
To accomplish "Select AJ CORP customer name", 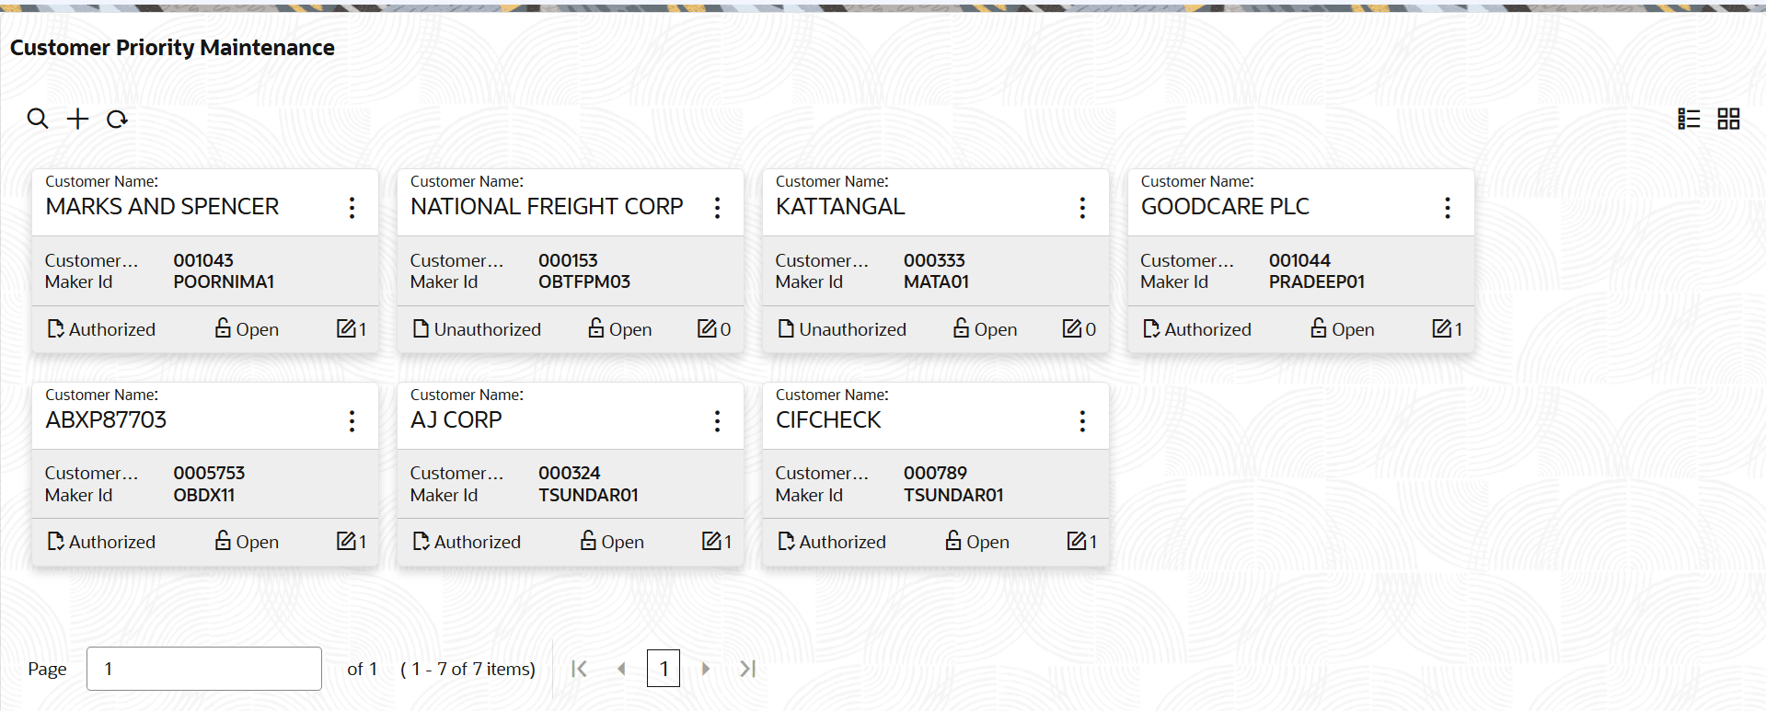I will (x=456, y=420).
